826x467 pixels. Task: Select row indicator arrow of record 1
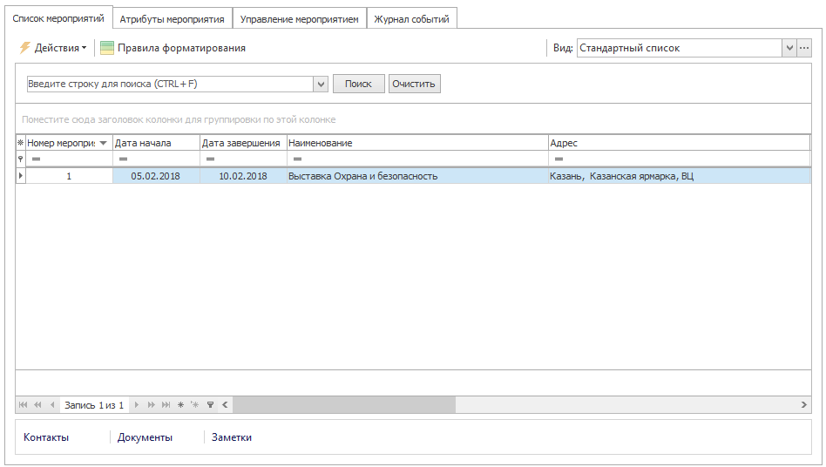(x=21, y=176)
